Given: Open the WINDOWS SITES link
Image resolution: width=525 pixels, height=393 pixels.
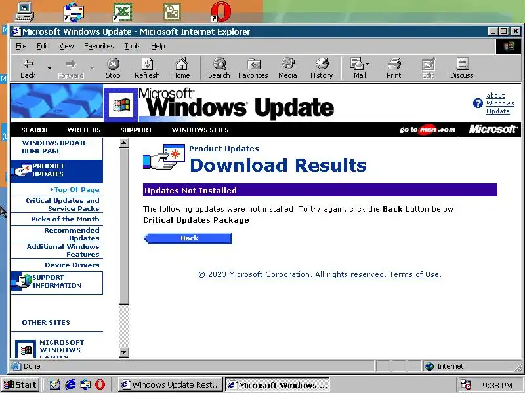Looking at the screenshot, I should click(x=200, y=130).
